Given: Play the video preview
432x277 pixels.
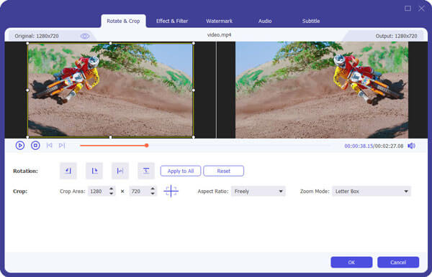Looking at the screenshot, I should [20, 146].
